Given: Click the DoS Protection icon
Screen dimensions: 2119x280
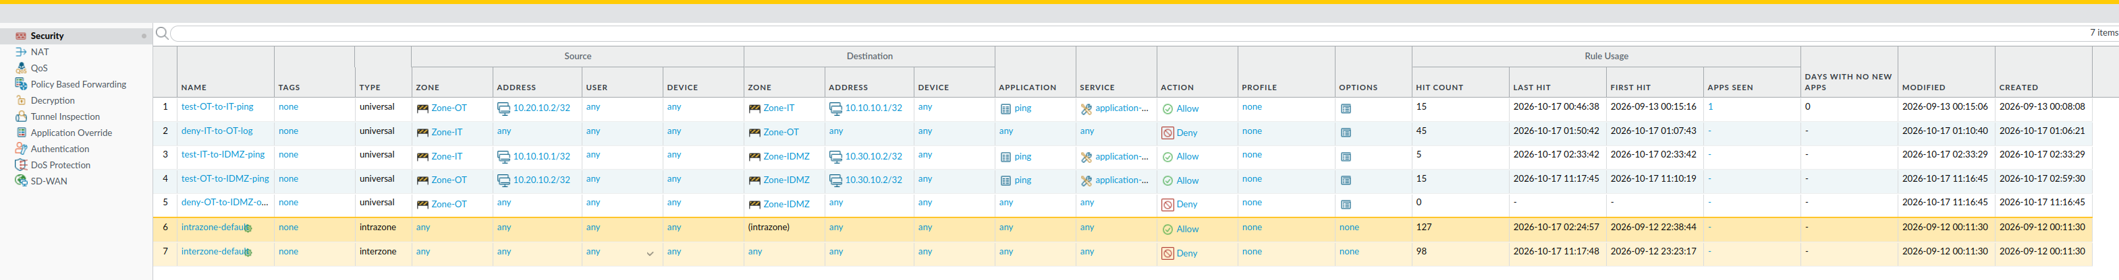Looking at the screenshot, I should pyautogui.click(x=20, y=165).
